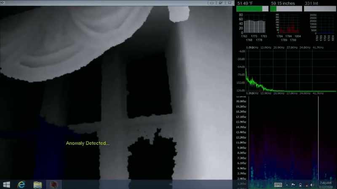The height and width of the screenshot is (189, 337).
Task: Restore down the depth camera window
Action: click(x=221, y=3)
